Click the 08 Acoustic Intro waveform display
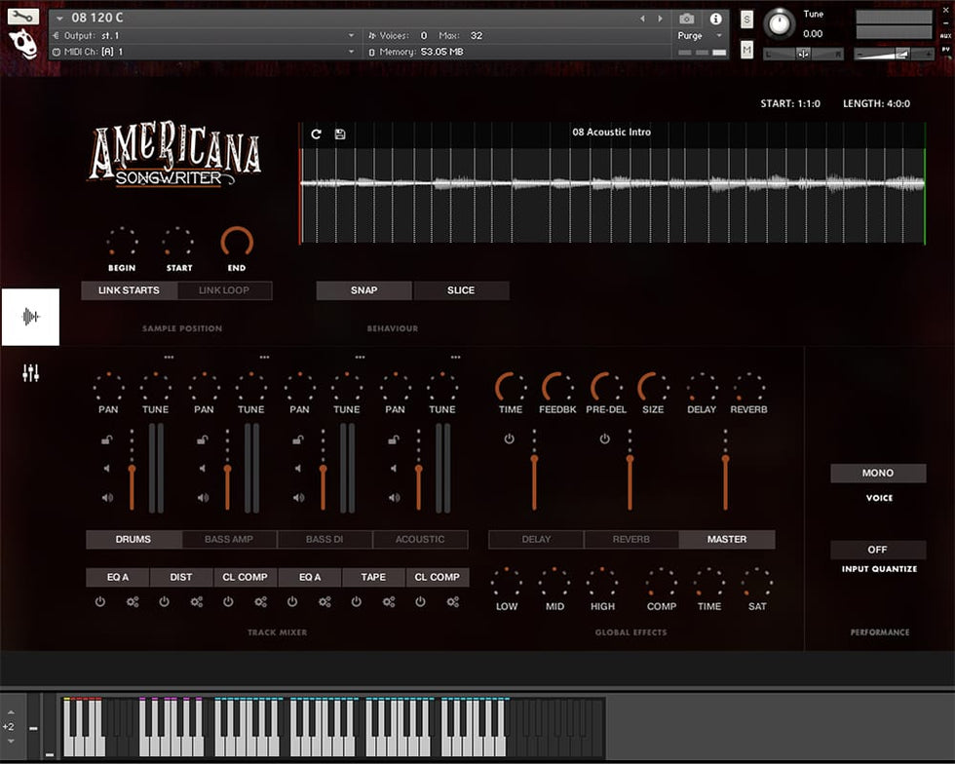The image size is (955, 764). click(x=612, y=185)
